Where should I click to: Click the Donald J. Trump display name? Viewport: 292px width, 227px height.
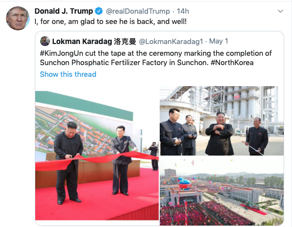click(64, 11)
